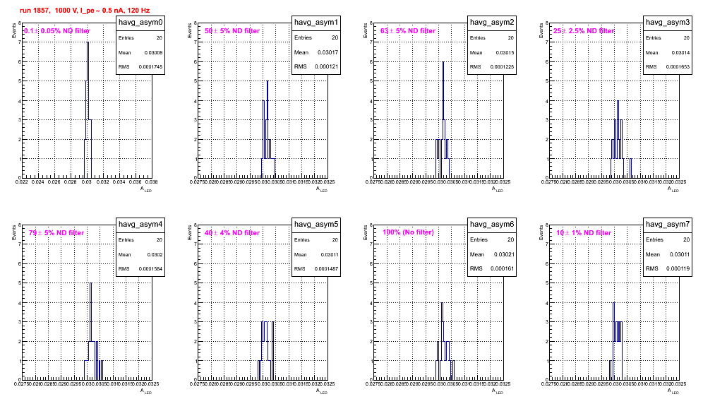Click Mean value 0.03015 in havg_asym2
The width and height of the screenshot is (703, 404).
point(505,52)
